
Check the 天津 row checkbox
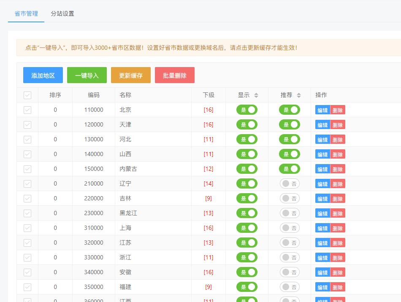tap(27, 125)
